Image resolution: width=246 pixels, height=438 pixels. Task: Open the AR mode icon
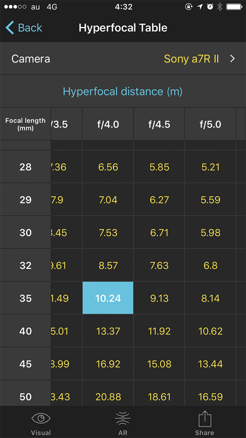[123, 418]
